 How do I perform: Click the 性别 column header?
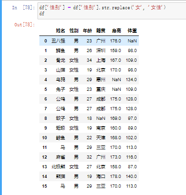(x=74, y=30)
